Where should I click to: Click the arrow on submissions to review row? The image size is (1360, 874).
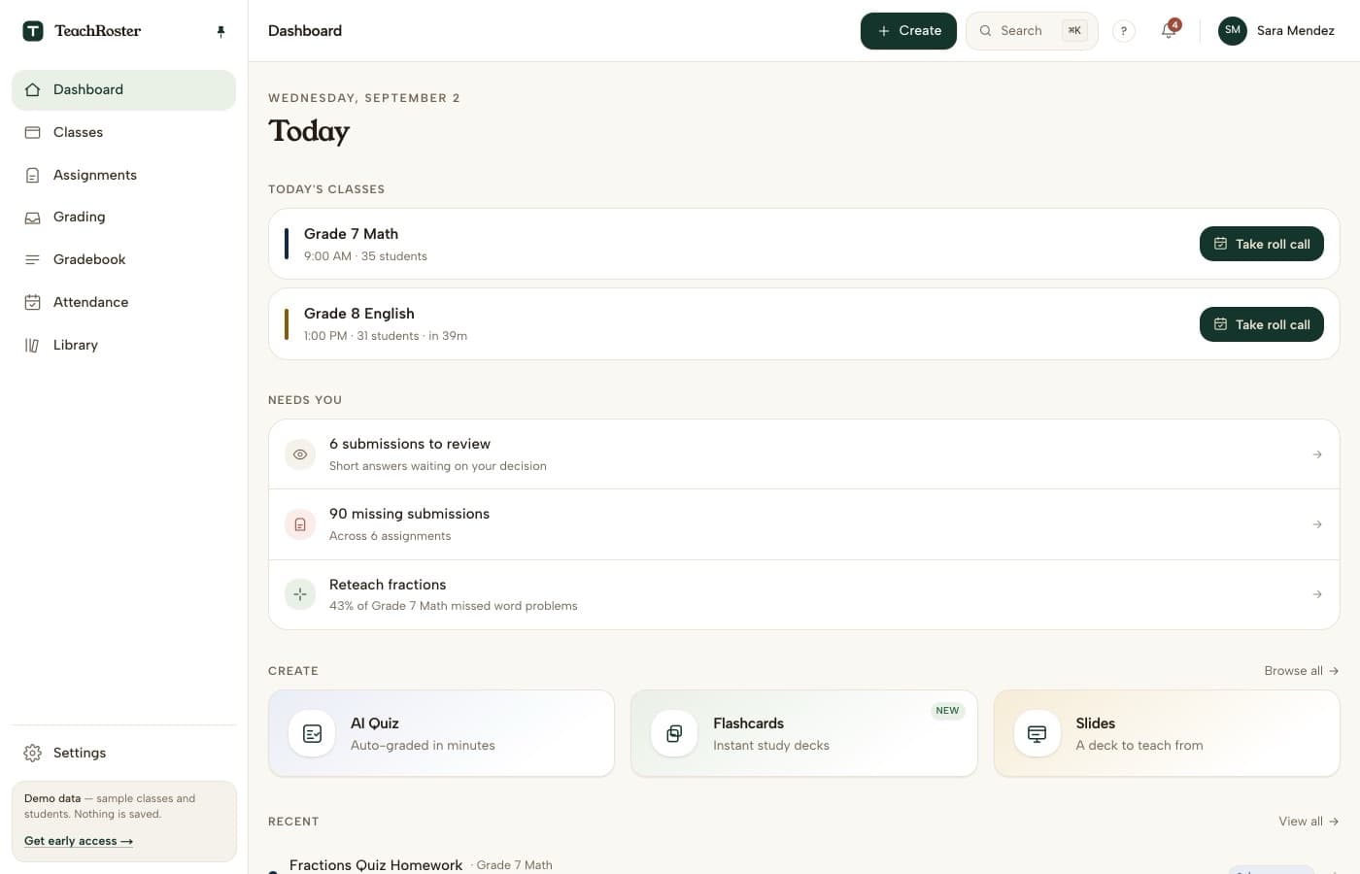click(1317, 454)
